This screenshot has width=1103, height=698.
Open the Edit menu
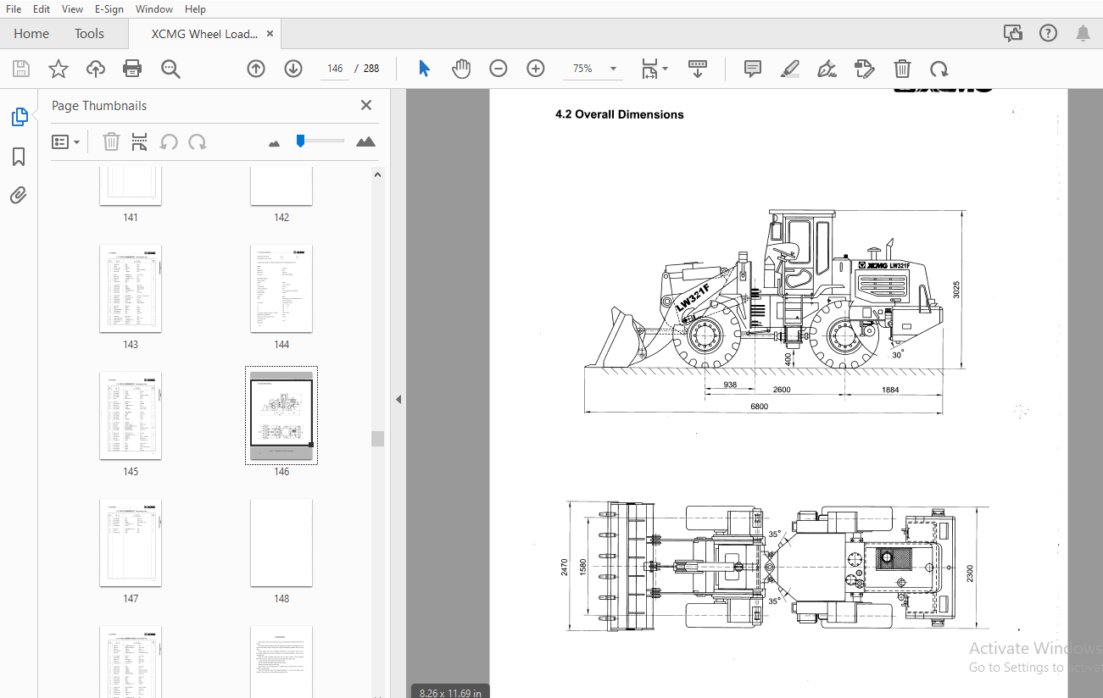click(x=42, y=9)
